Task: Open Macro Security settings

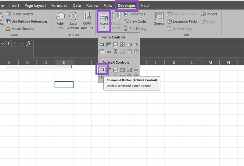Action: click(20, 29)
